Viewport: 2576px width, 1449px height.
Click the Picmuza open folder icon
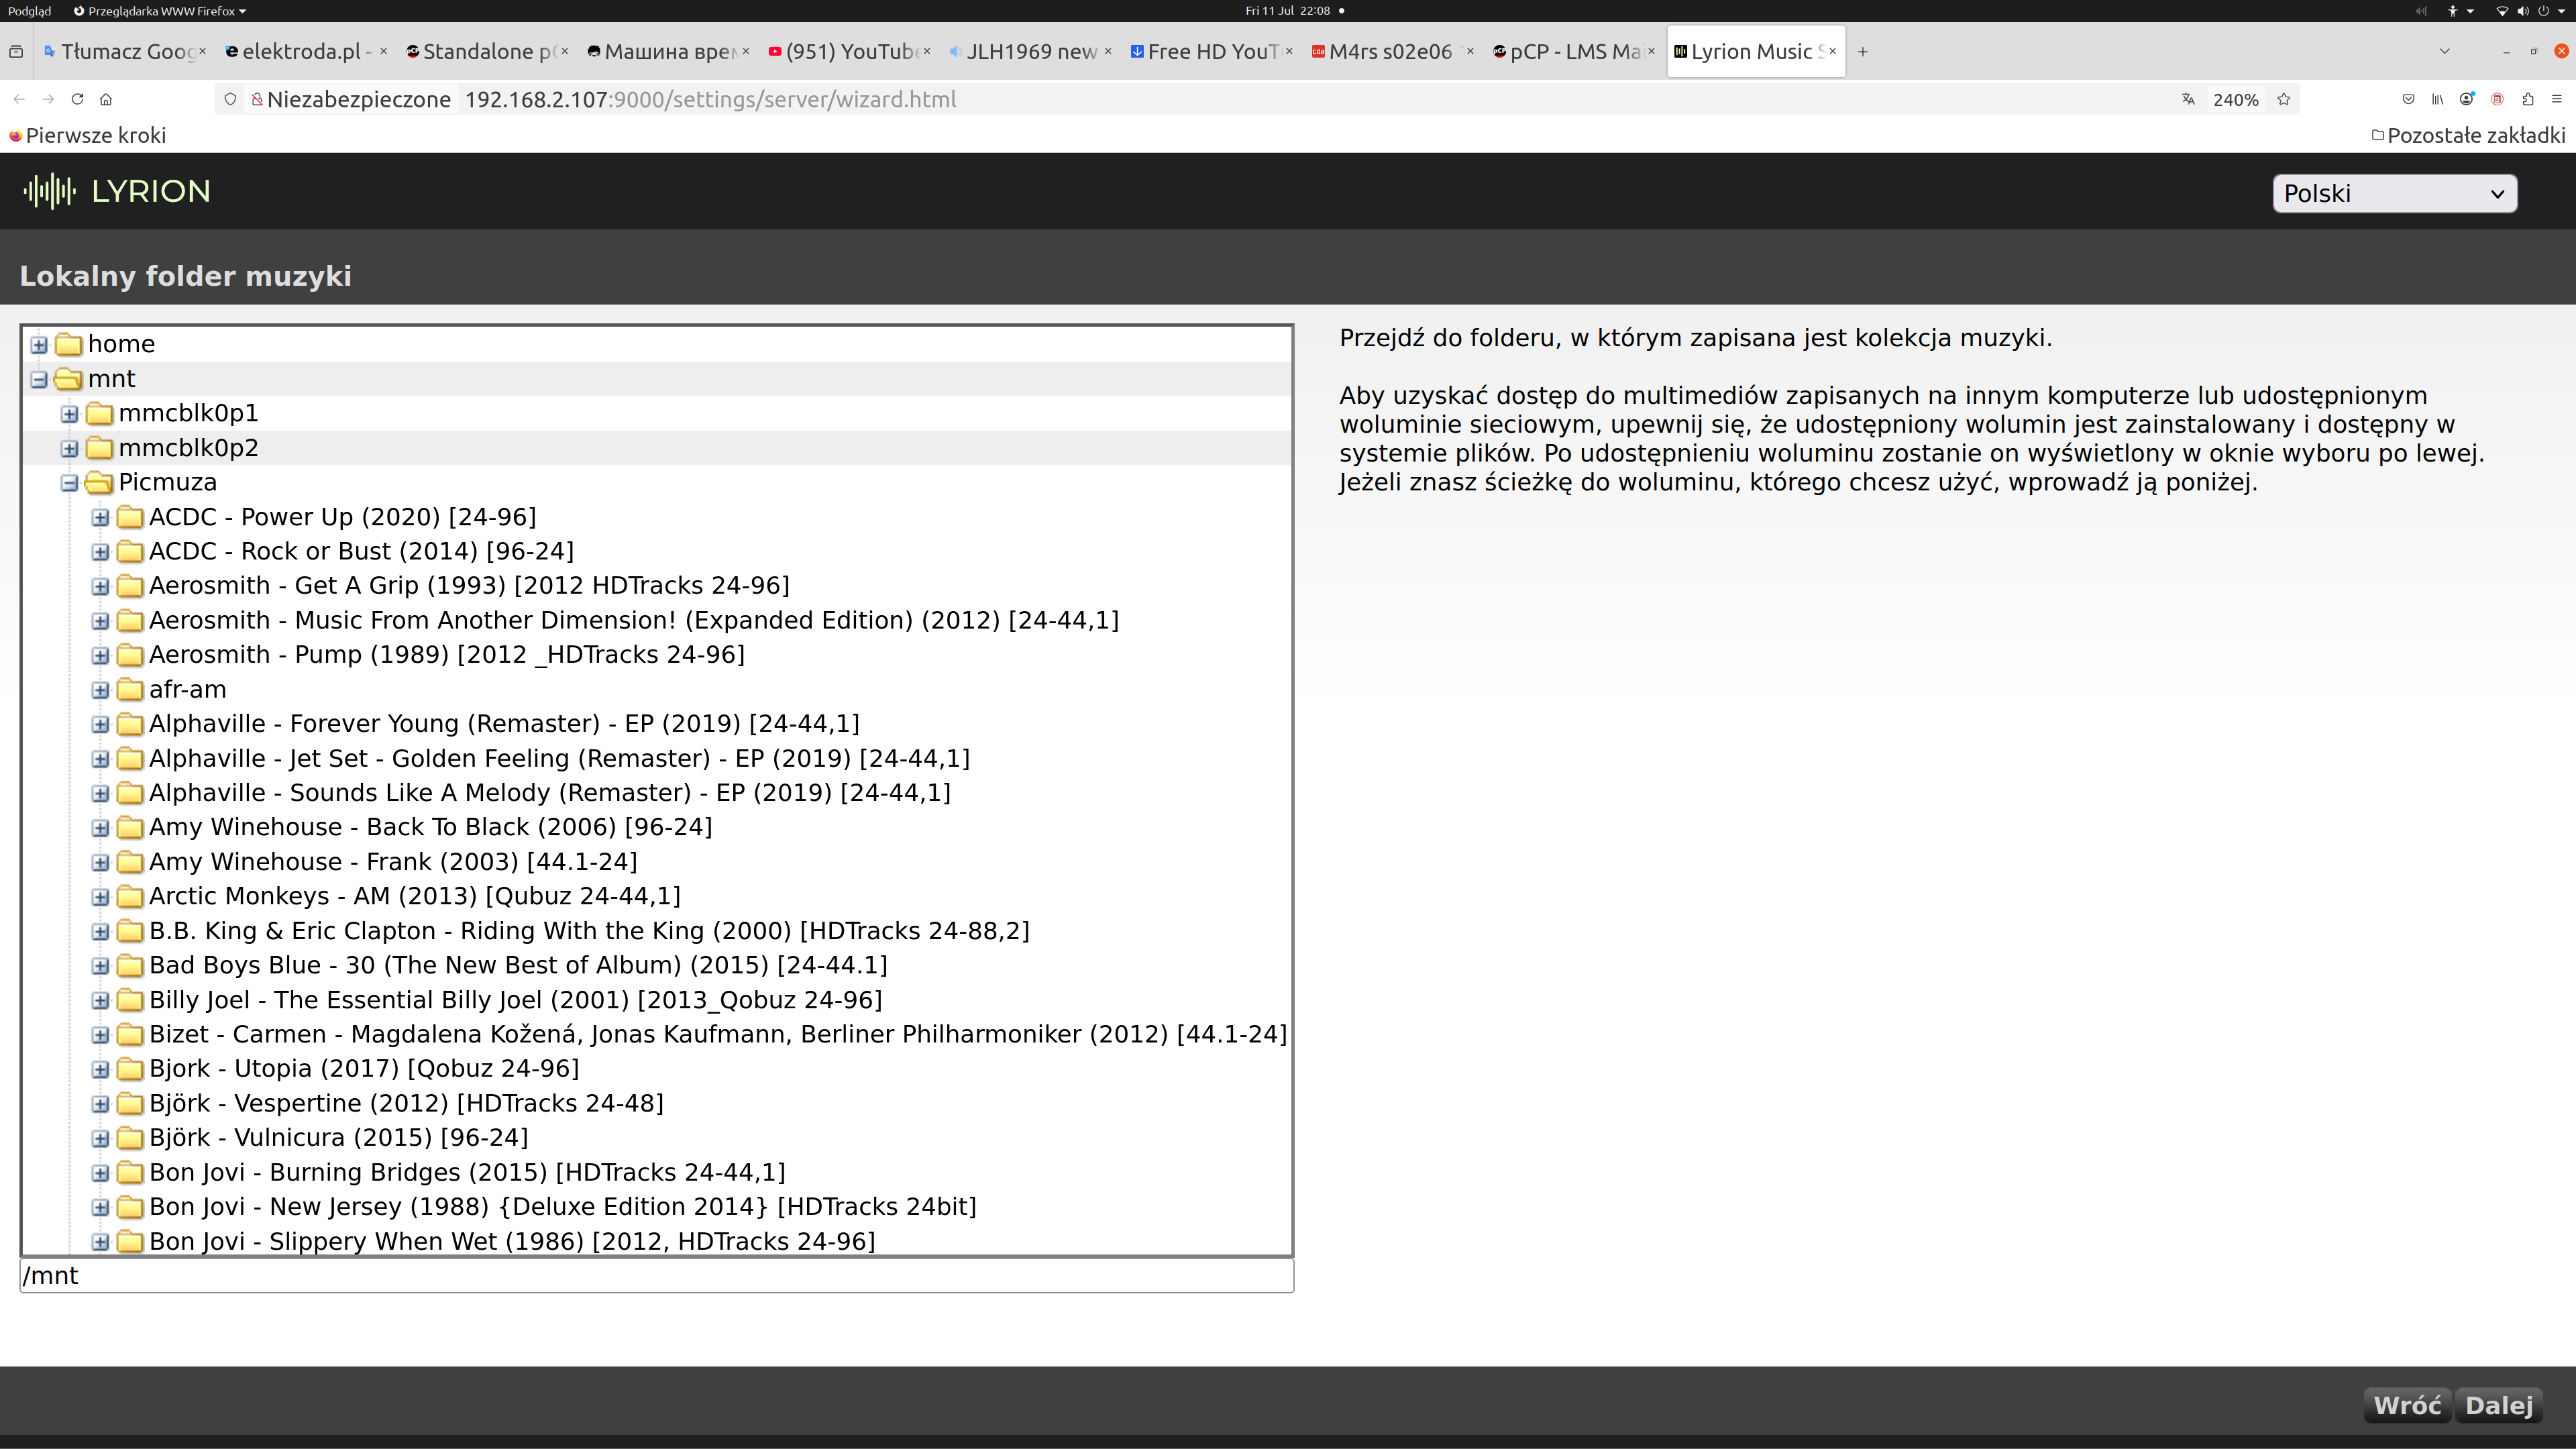pos(99,483)
